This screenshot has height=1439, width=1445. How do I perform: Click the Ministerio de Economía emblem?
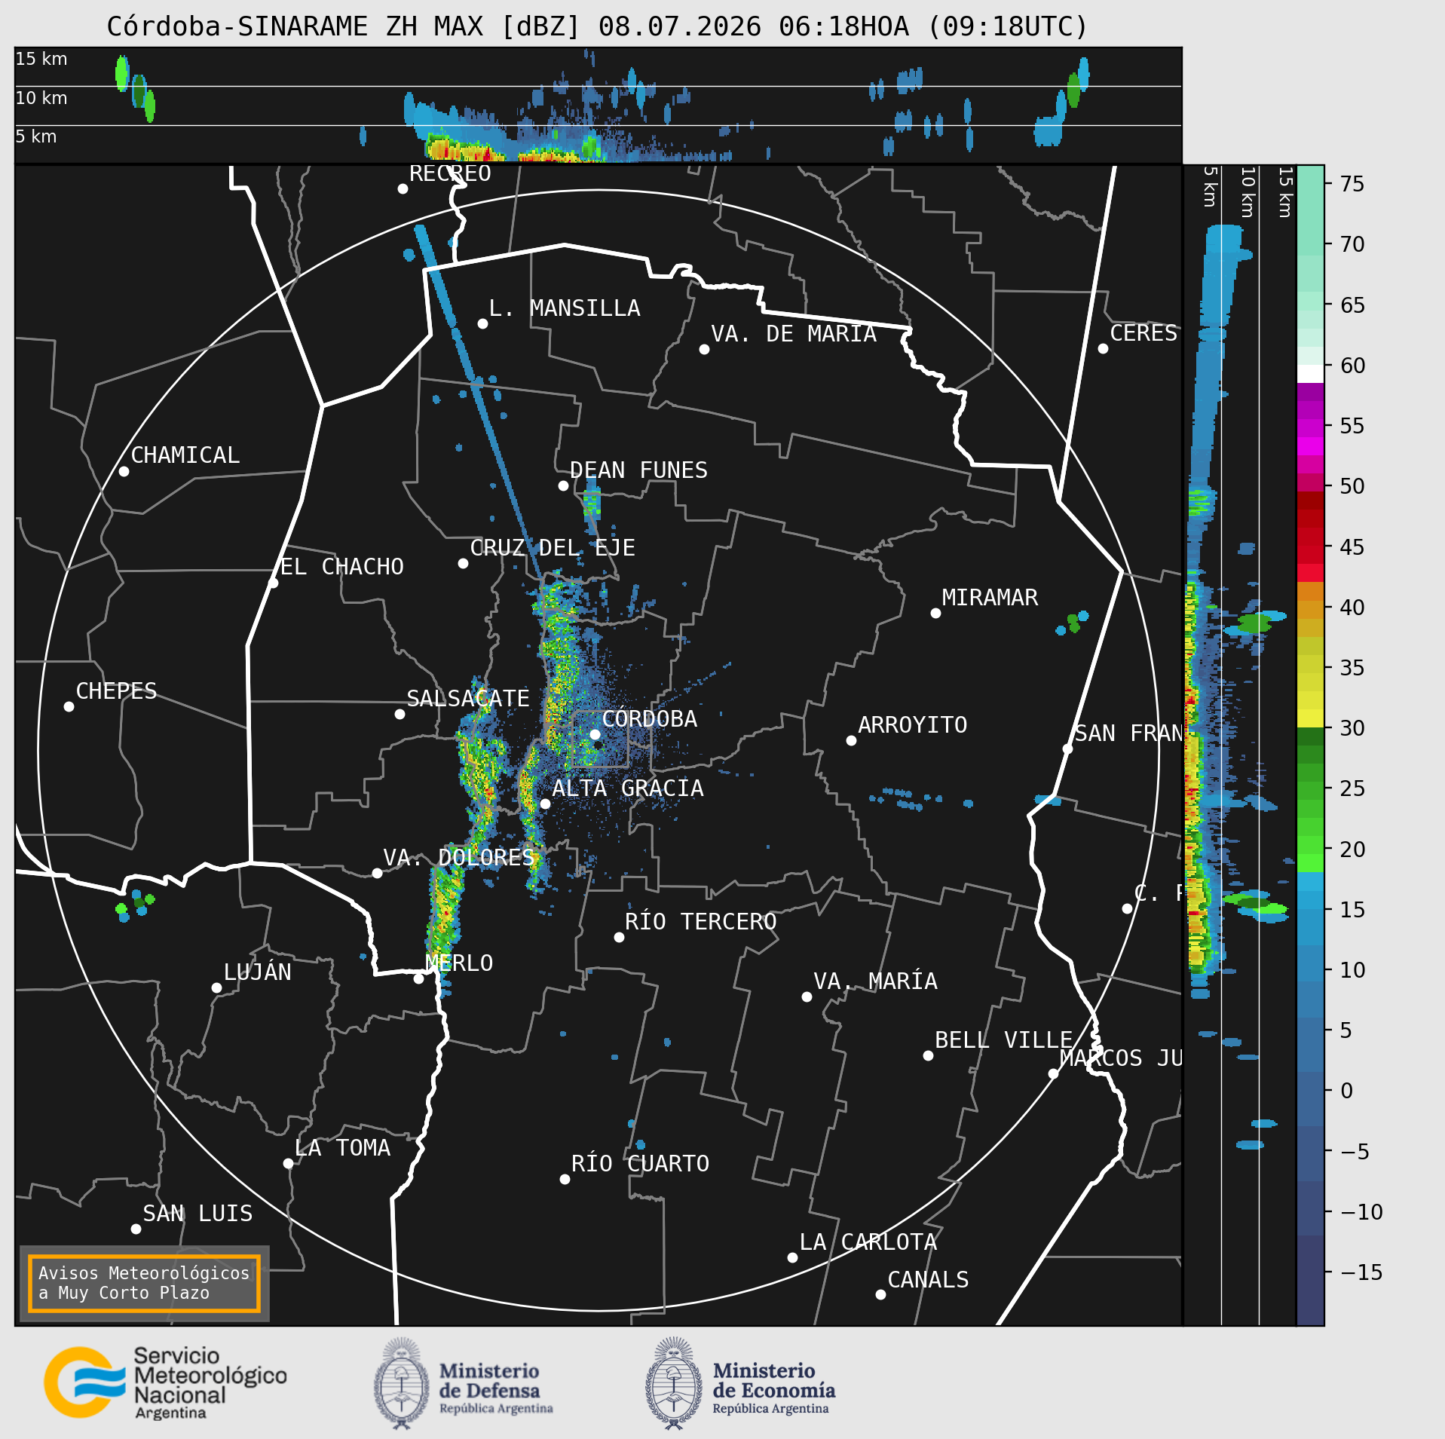click(673, 1383)
